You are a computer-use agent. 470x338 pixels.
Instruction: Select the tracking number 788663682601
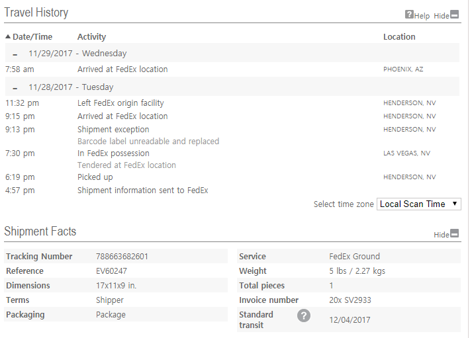[122, 257]
